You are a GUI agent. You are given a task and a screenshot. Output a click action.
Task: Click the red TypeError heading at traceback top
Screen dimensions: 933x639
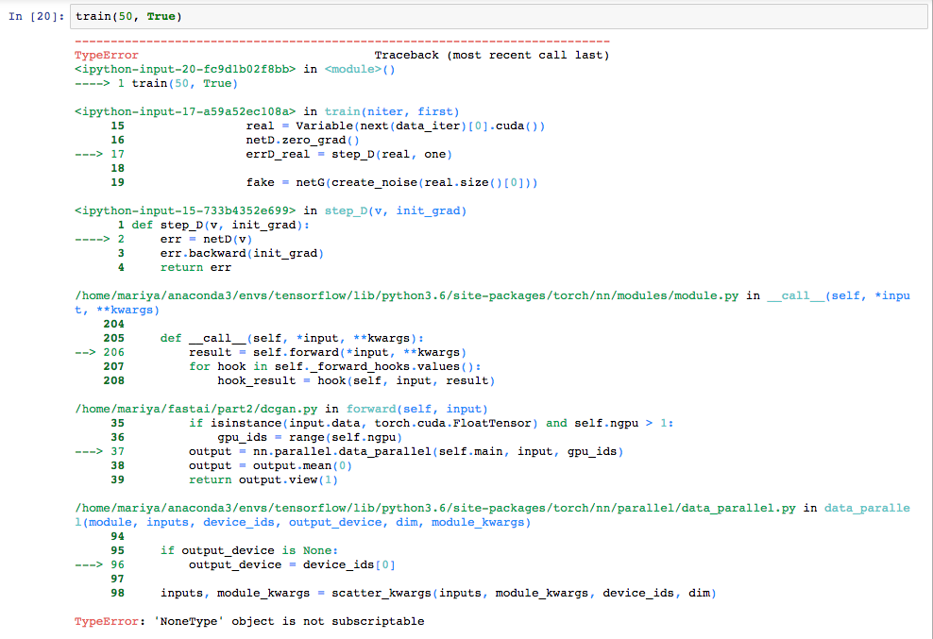tap(106, 56)
